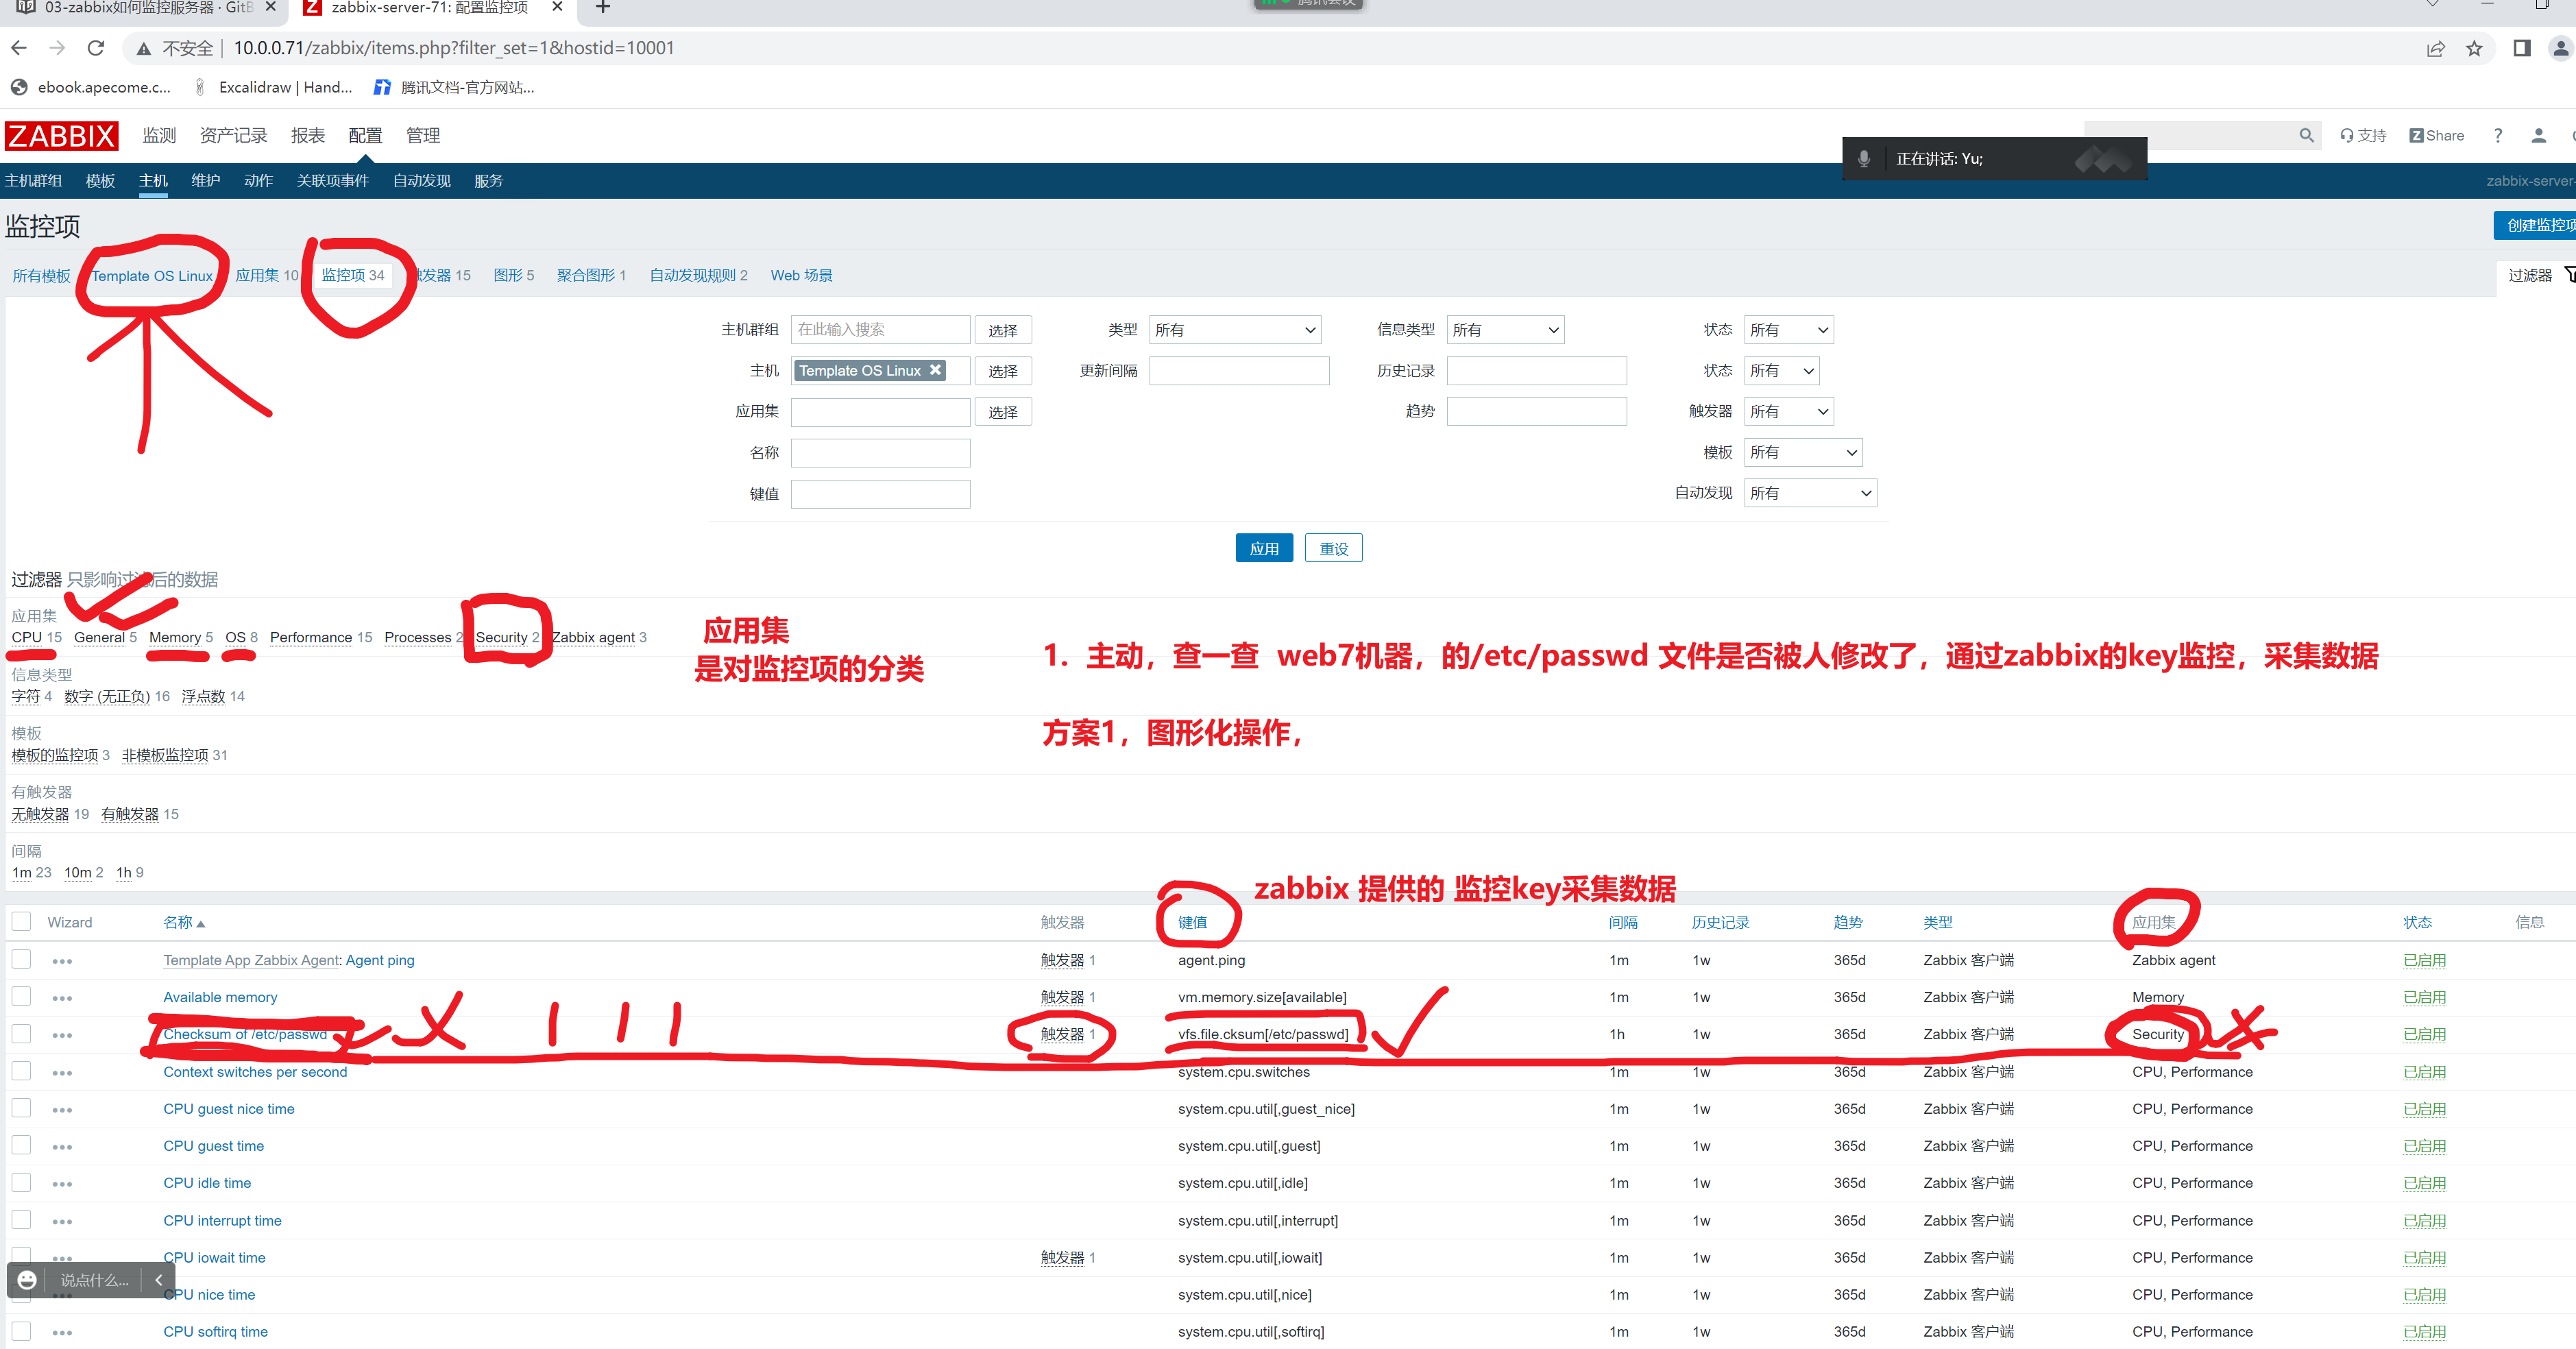
Task: Sort the table by the 名称 column header
Action: [x=184, y=923]
